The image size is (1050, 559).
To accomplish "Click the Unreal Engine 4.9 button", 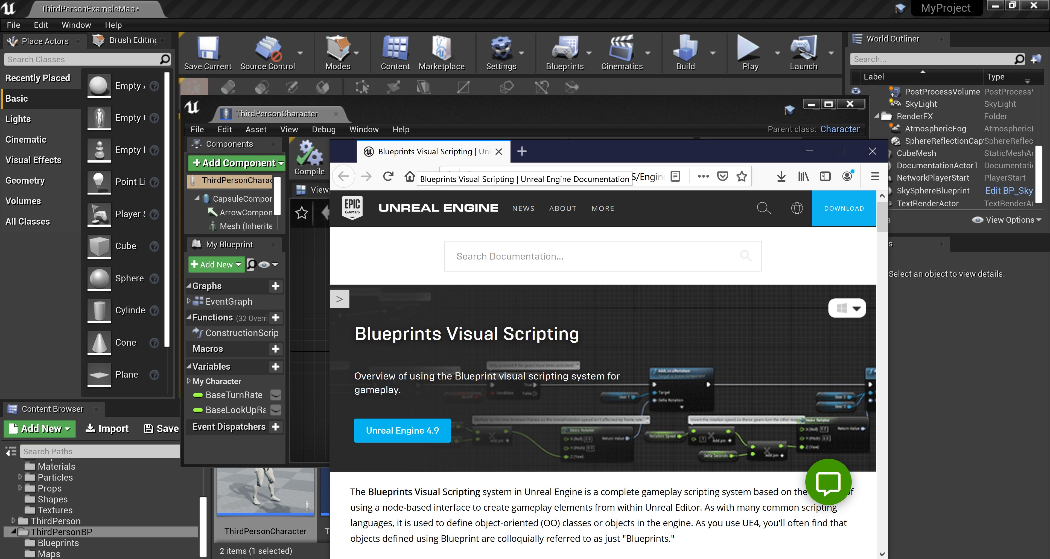I will click(x=402, y=430).
